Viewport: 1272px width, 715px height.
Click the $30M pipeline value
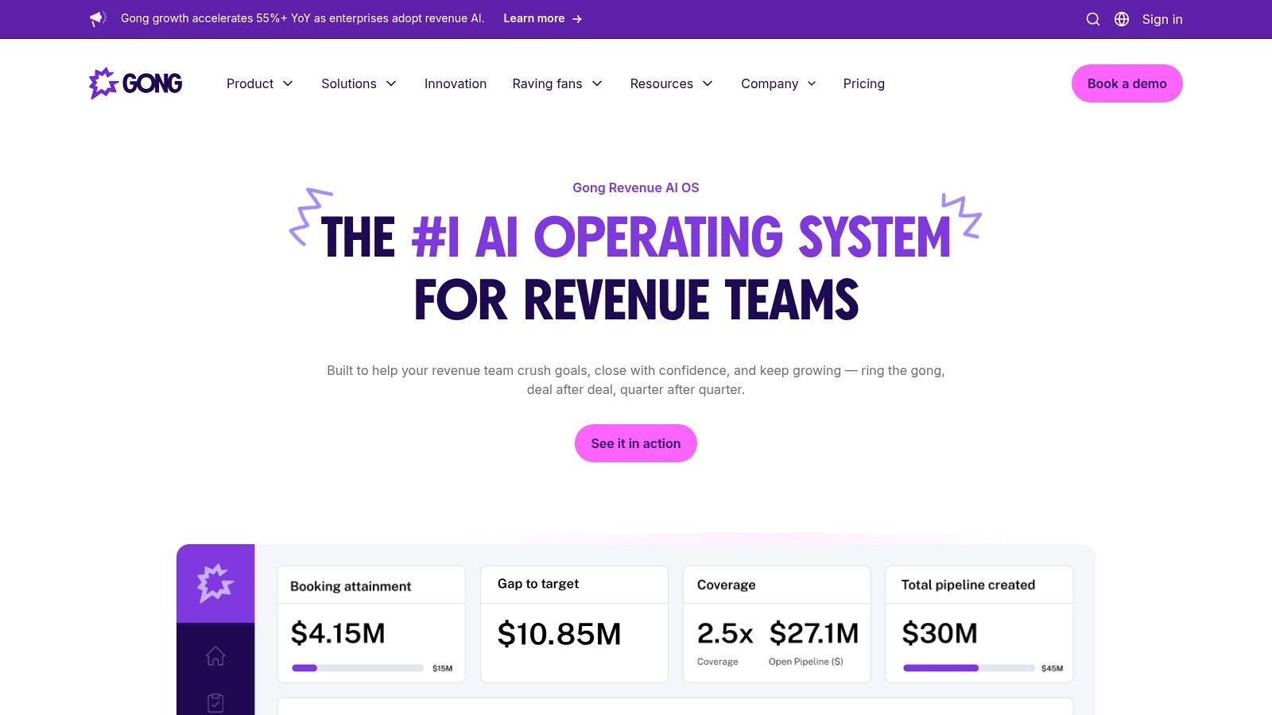pos(940,633)
